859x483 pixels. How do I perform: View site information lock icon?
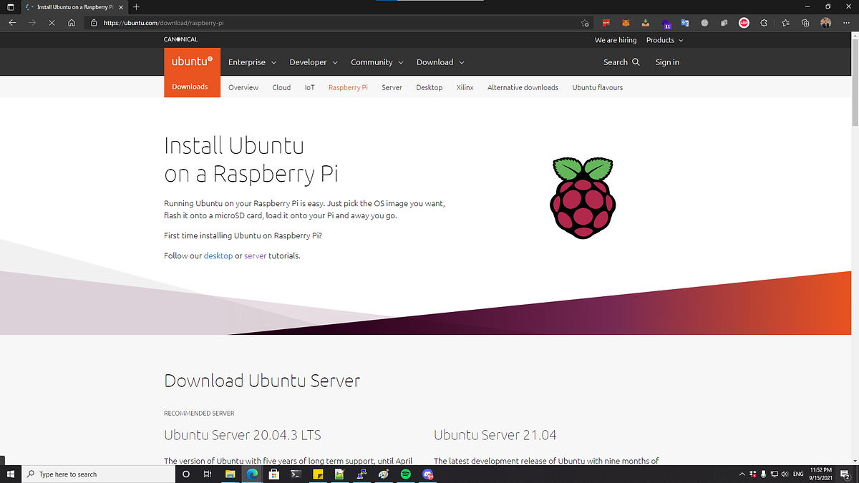(x=94, y=22)
